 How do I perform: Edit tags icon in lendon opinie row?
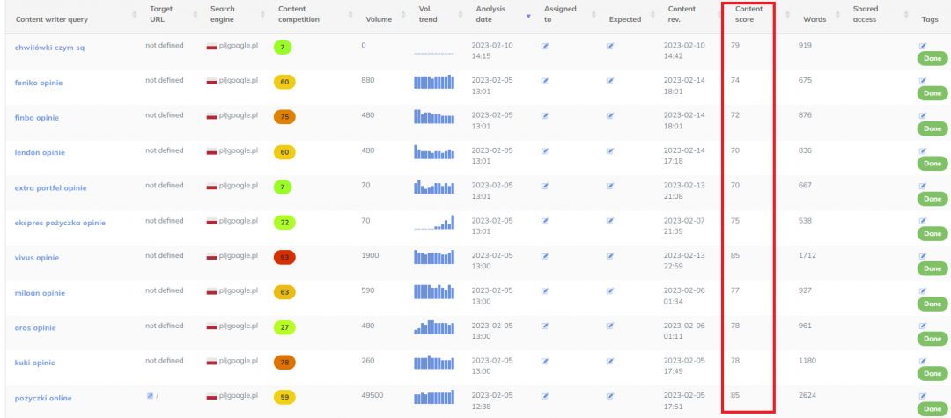click(x=923, y=150)
